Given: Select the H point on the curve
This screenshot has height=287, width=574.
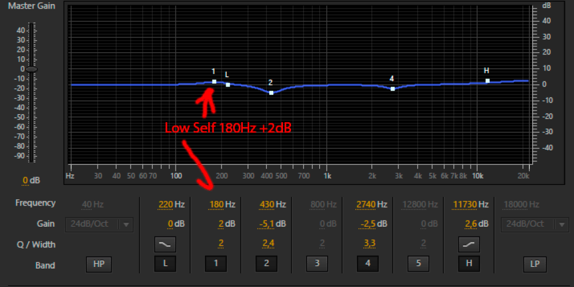Looking at the screenshot, I should click(x=487, y=81).
